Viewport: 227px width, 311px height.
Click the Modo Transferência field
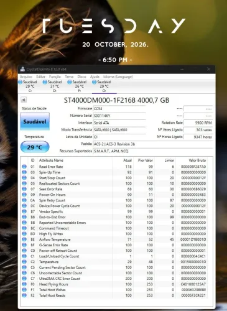pos(119,130)
